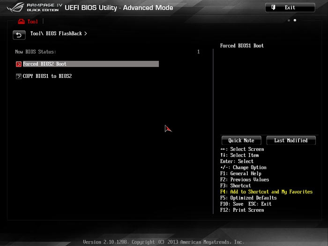Open the Tool tab
This screenshot has height=246, width=328.
(32, 22)
